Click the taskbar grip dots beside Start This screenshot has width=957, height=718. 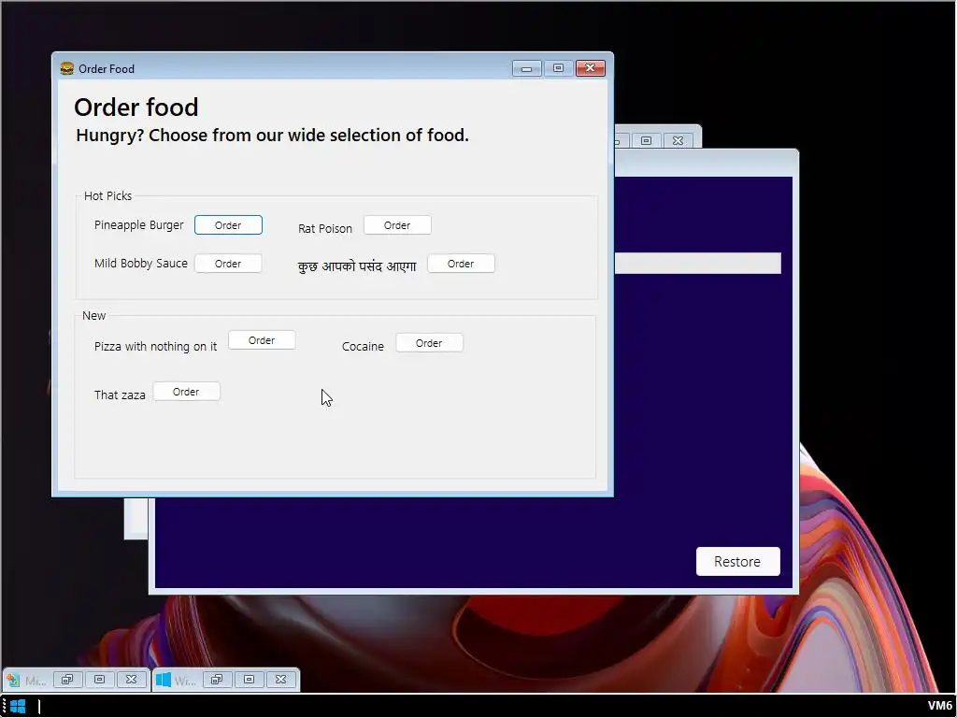pos(4,707)
